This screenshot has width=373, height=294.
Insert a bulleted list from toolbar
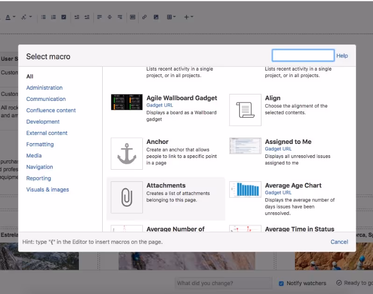(43, 17)
